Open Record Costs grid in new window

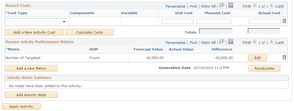pos(222,5)
